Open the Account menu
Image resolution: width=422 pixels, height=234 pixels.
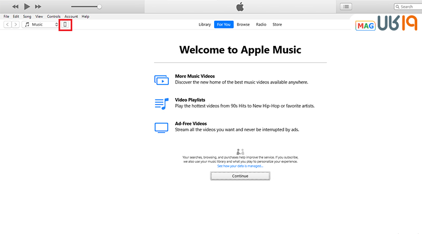71,16
